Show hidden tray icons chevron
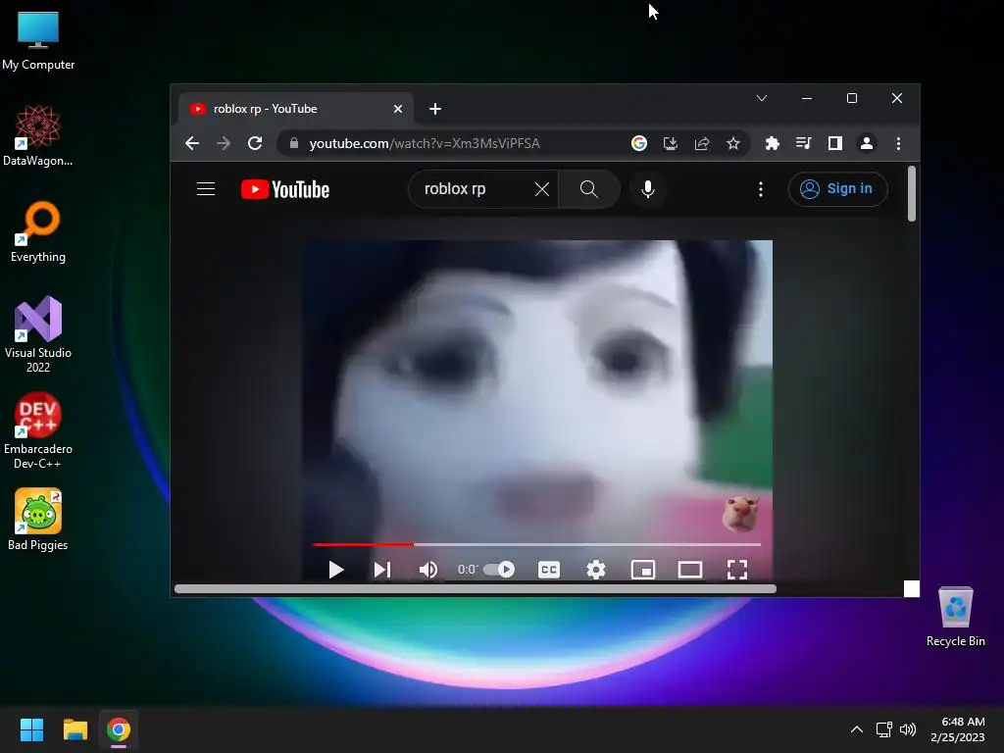This screenshot has height=753, width=1004. (x=857, y=729)
